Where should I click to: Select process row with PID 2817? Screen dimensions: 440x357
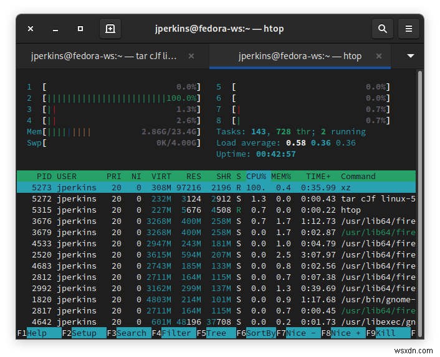[x=216, y=310]
